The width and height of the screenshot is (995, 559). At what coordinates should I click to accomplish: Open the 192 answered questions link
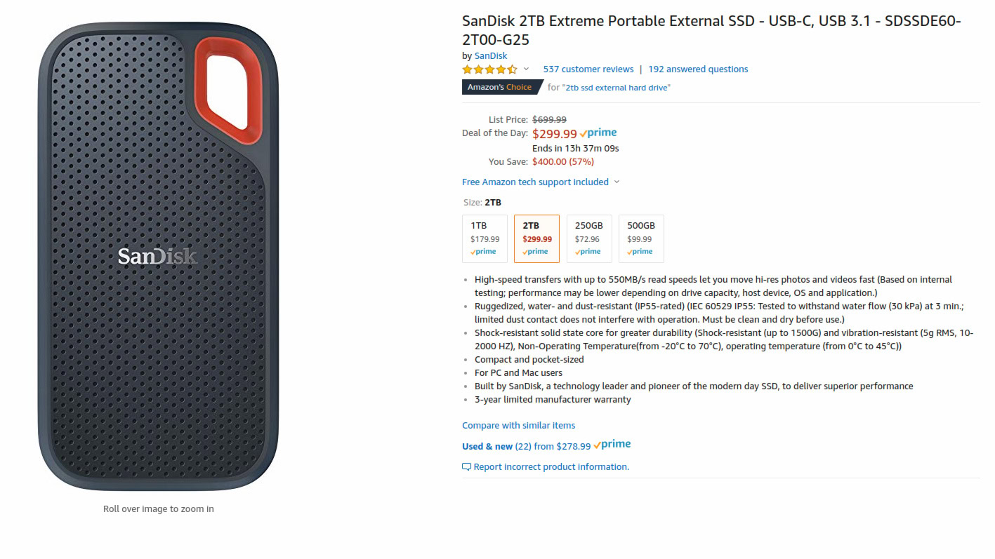[698, 69]
